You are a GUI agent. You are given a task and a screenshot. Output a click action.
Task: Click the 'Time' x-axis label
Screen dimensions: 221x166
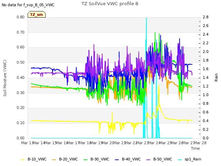195,148
